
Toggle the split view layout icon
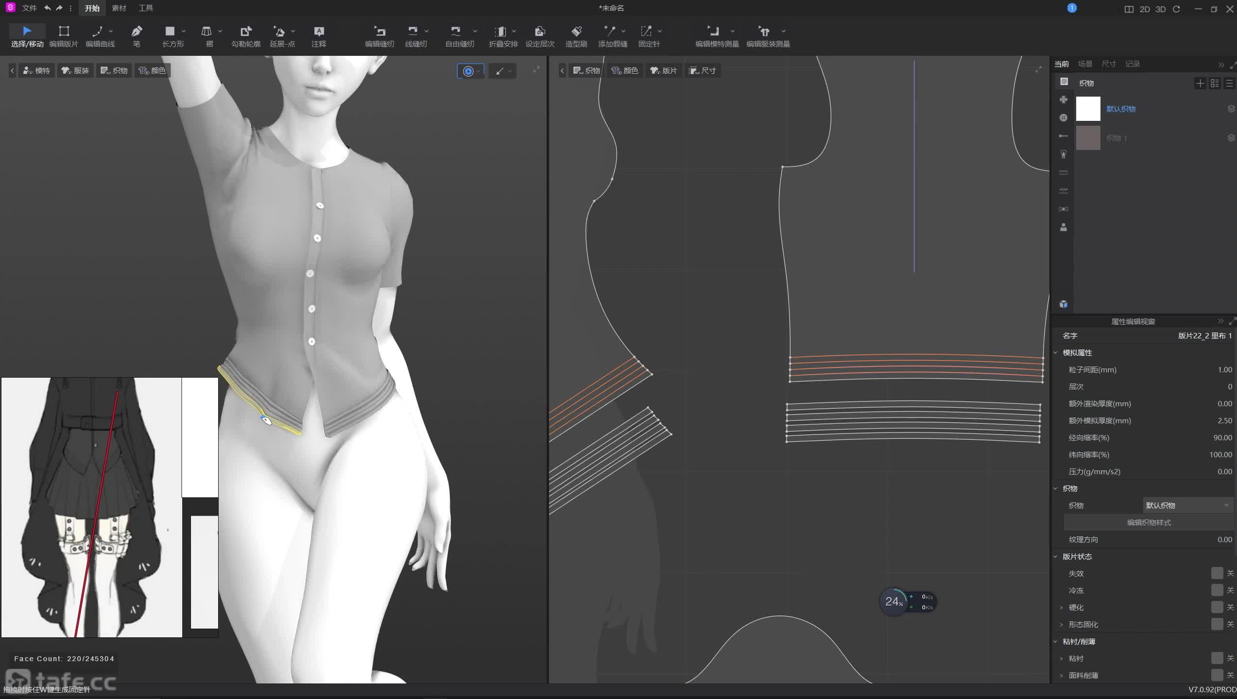(x=1129, y=9)
